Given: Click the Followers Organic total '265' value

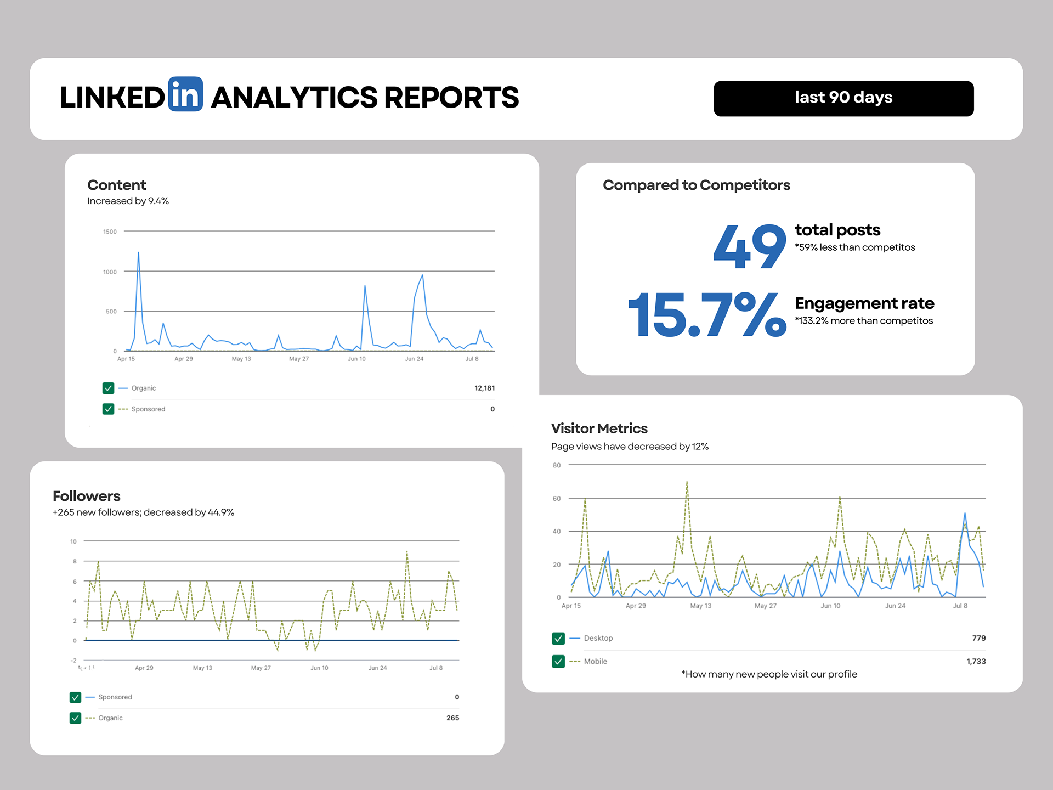Looking at the screenshot, I should click(452, 718).
